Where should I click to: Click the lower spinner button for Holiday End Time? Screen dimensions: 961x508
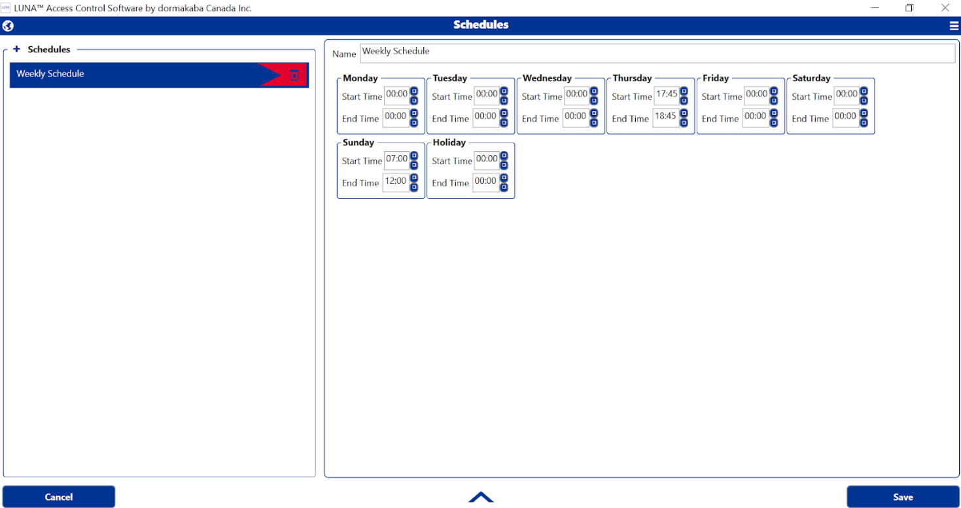click(x=504, y=188)
